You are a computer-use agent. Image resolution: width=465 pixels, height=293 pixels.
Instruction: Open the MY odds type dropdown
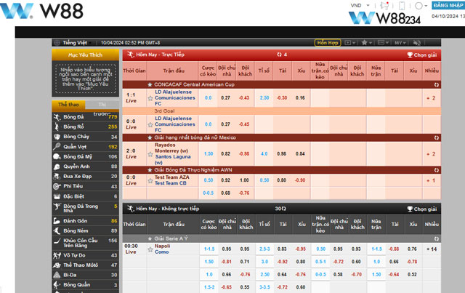point(400,43)
